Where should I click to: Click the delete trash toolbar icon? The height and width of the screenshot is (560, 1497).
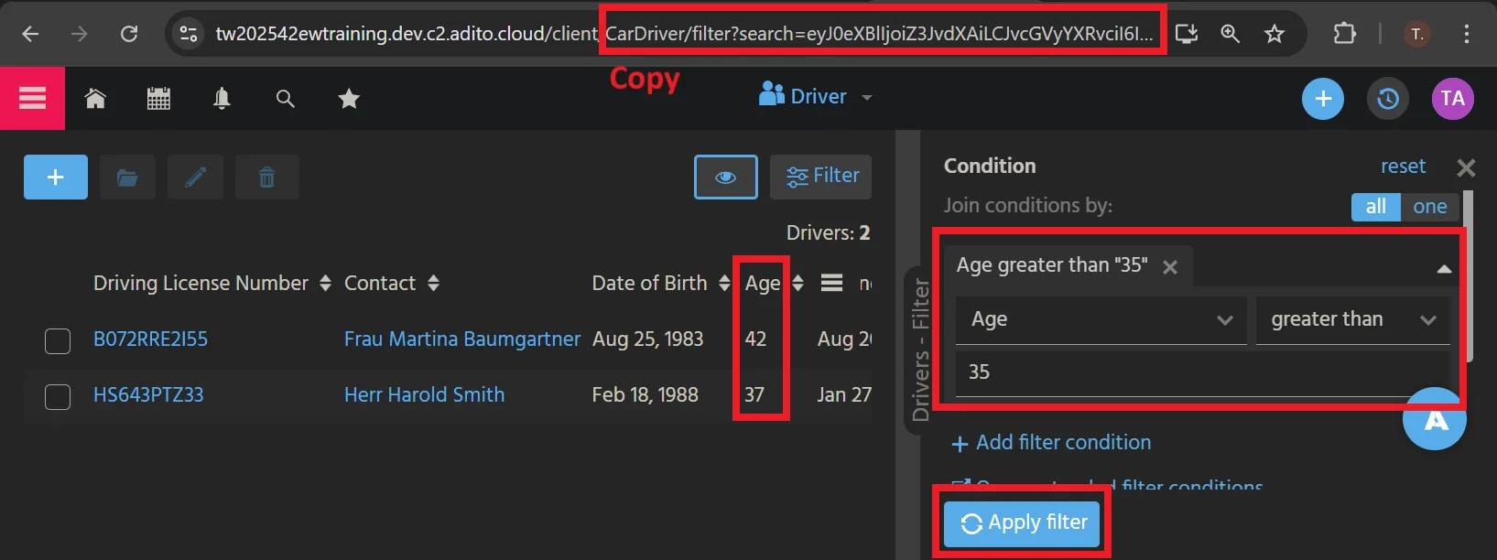267,177
